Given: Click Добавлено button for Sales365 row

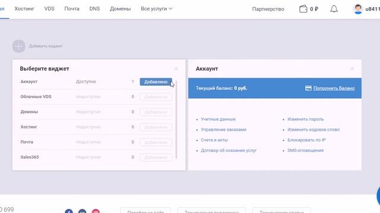Looking at the screenshot, I should (156, 157).
